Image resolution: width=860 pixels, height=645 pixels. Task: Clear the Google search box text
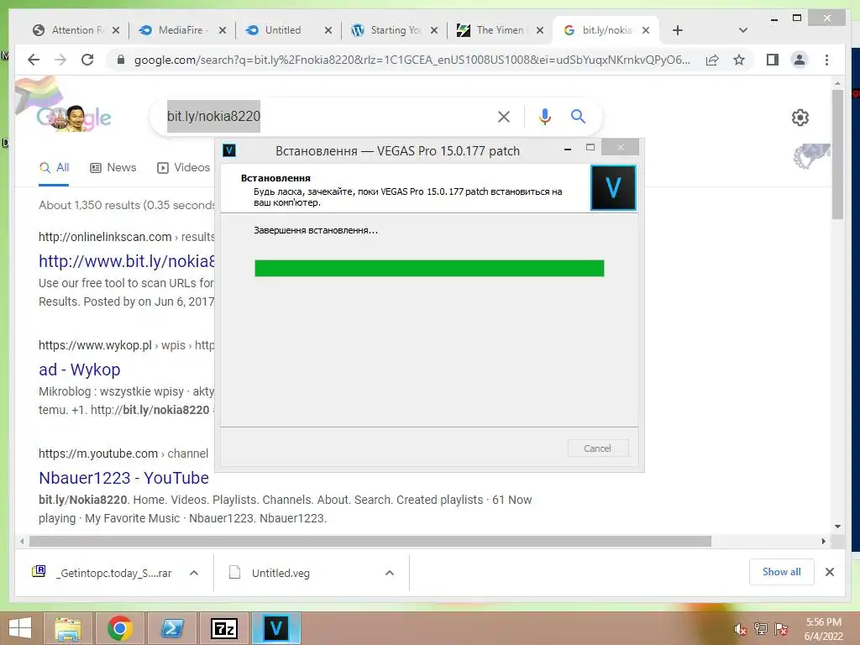pos(504,116)
